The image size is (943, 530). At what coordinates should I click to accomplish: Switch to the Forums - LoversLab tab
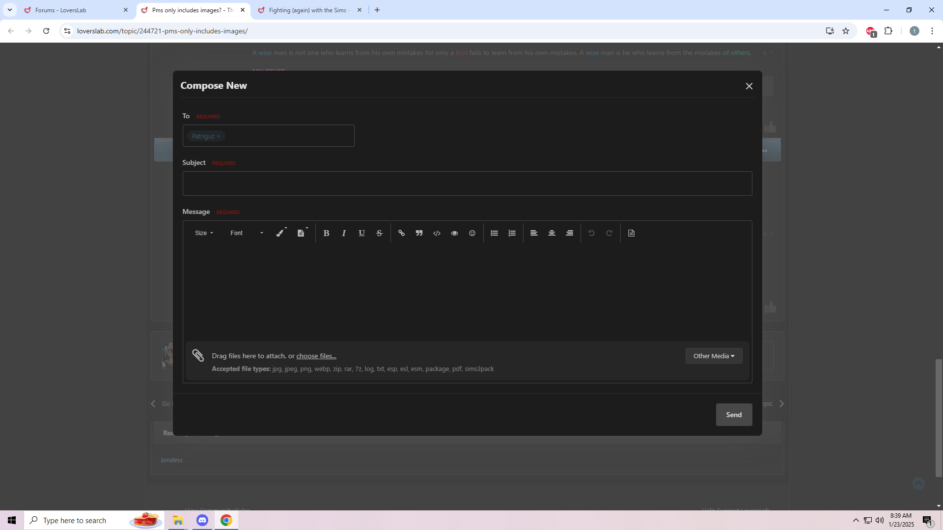76,10
